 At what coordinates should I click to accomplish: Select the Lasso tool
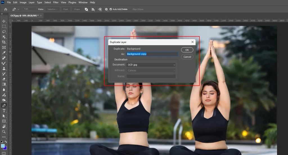click(x=4, y=32)
